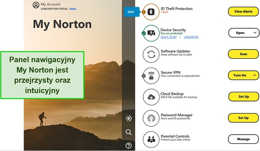260x151 pixels.
Task: Click the Parental Controls title
Action: [175, 136]
